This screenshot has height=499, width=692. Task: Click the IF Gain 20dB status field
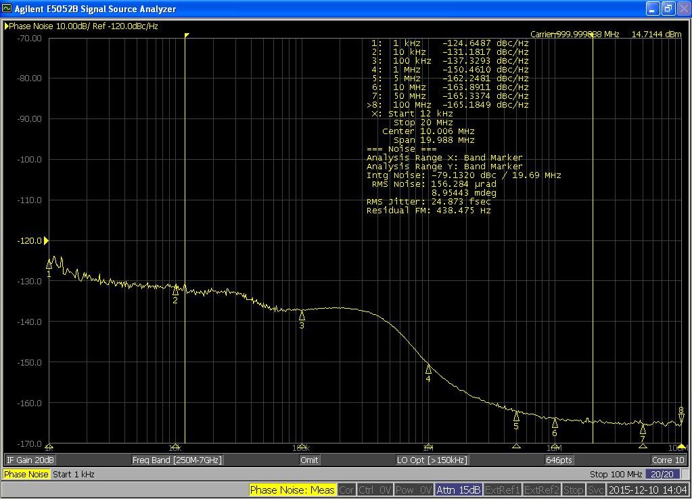click(30, 460)
